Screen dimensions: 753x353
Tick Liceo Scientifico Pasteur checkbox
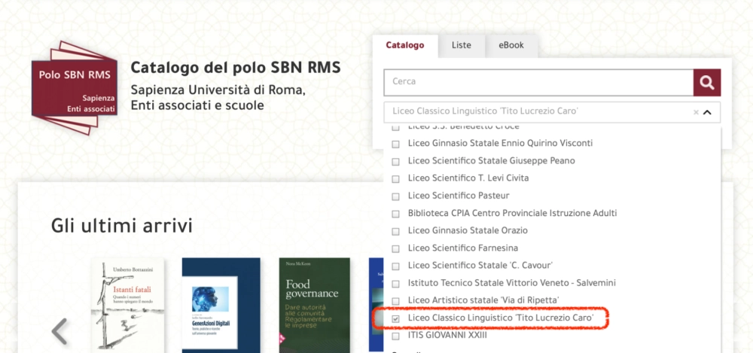(396, 196)
